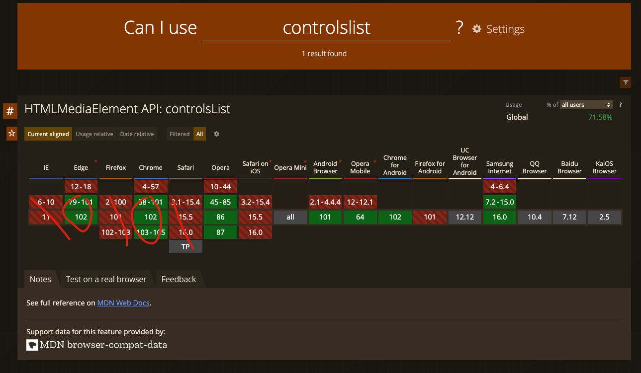Select Chrome 103-105 version cell
Viewport: 641px width, 373px height.
click(x=151, y=232)
